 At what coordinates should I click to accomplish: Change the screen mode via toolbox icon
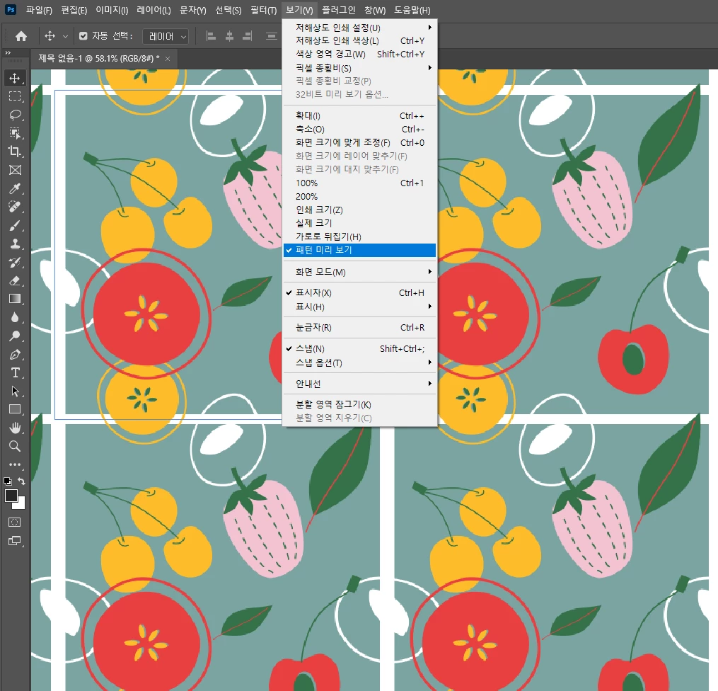coord(15,541)
